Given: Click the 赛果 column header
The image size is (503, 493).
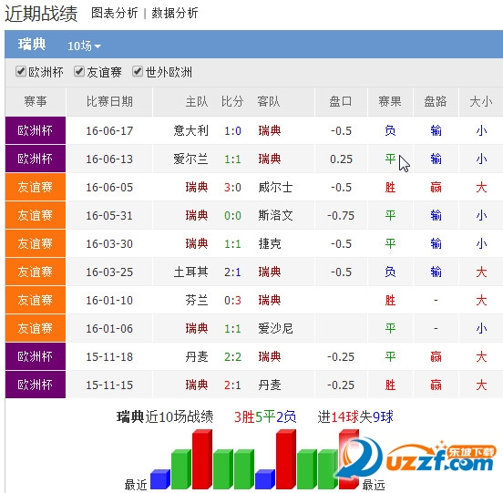Looking at the screenshot, I should click(390, 101).
